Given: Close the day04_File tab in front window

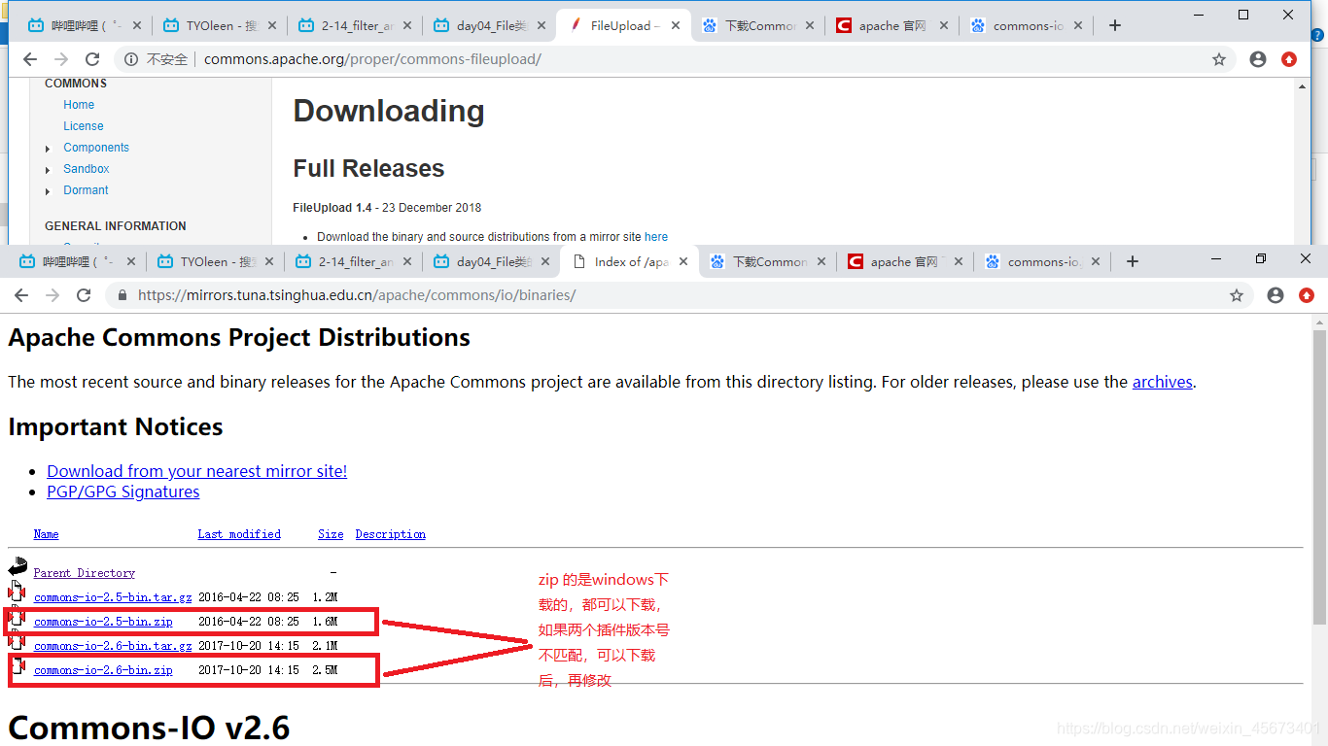Looking at the screenshot, I should pyautogui.click(x=545, y=261).
